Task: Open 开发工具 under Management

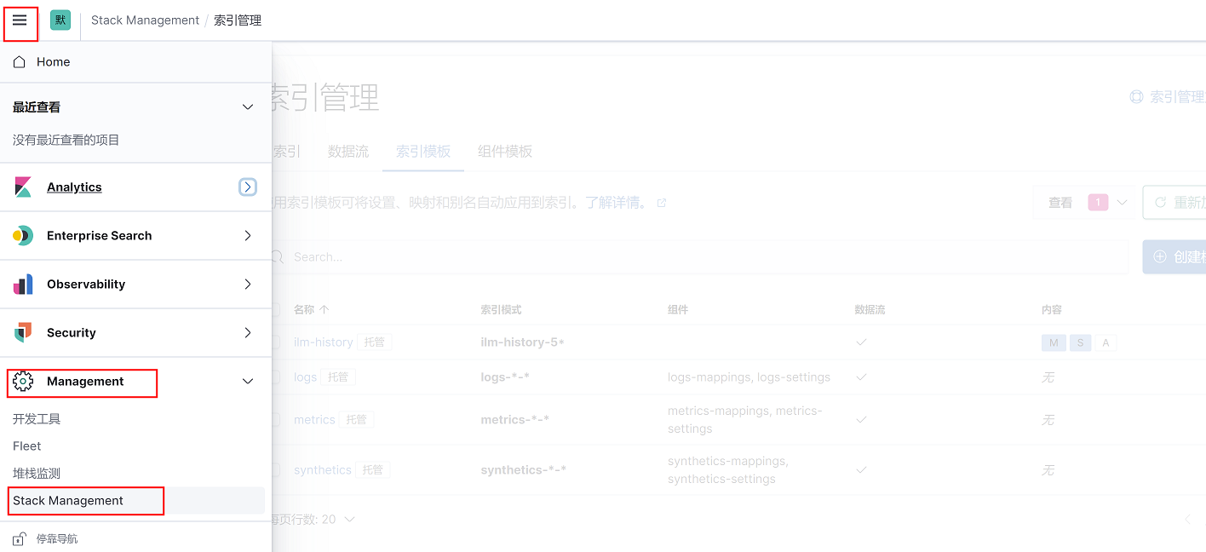Action: click(37, 419)
